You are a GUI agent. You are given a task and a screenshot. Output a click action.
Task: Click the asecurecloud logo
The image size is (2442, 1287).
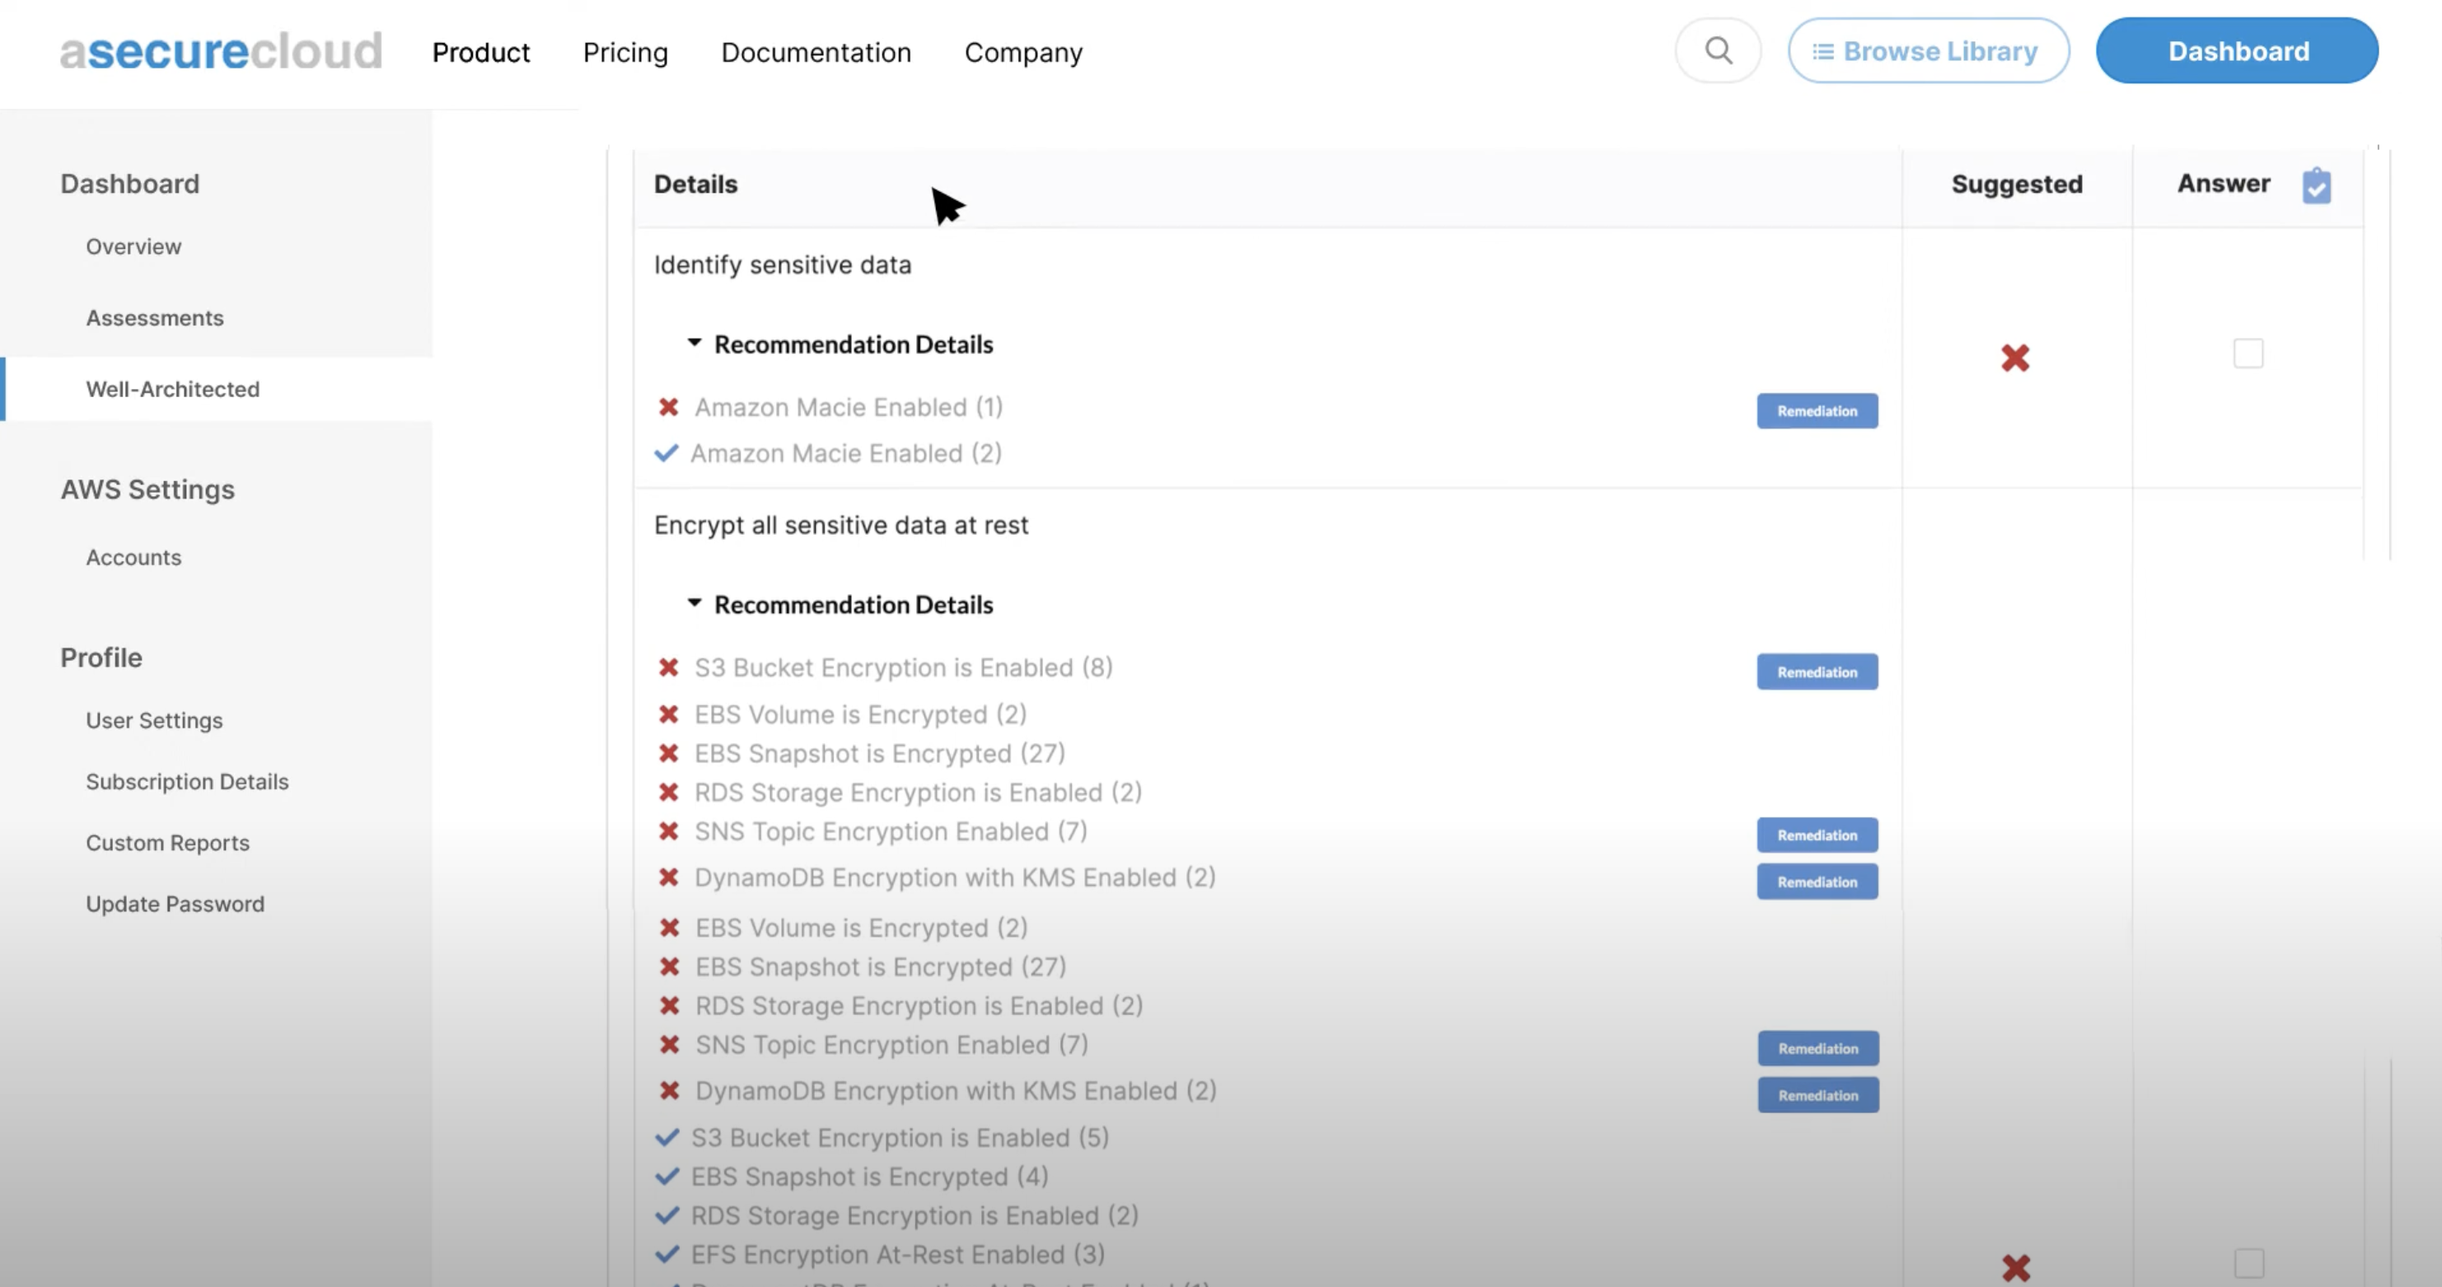click(x=221, y=51)
